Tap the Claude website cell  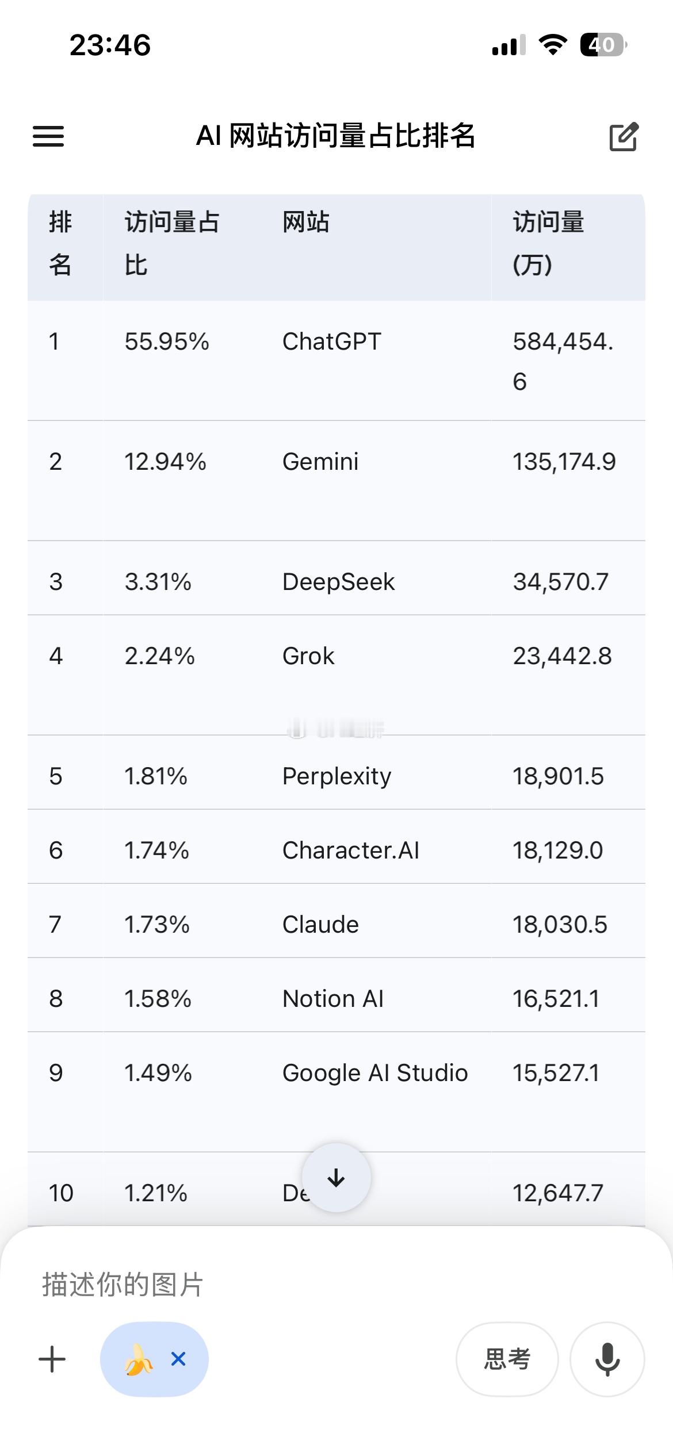(320, 925)
